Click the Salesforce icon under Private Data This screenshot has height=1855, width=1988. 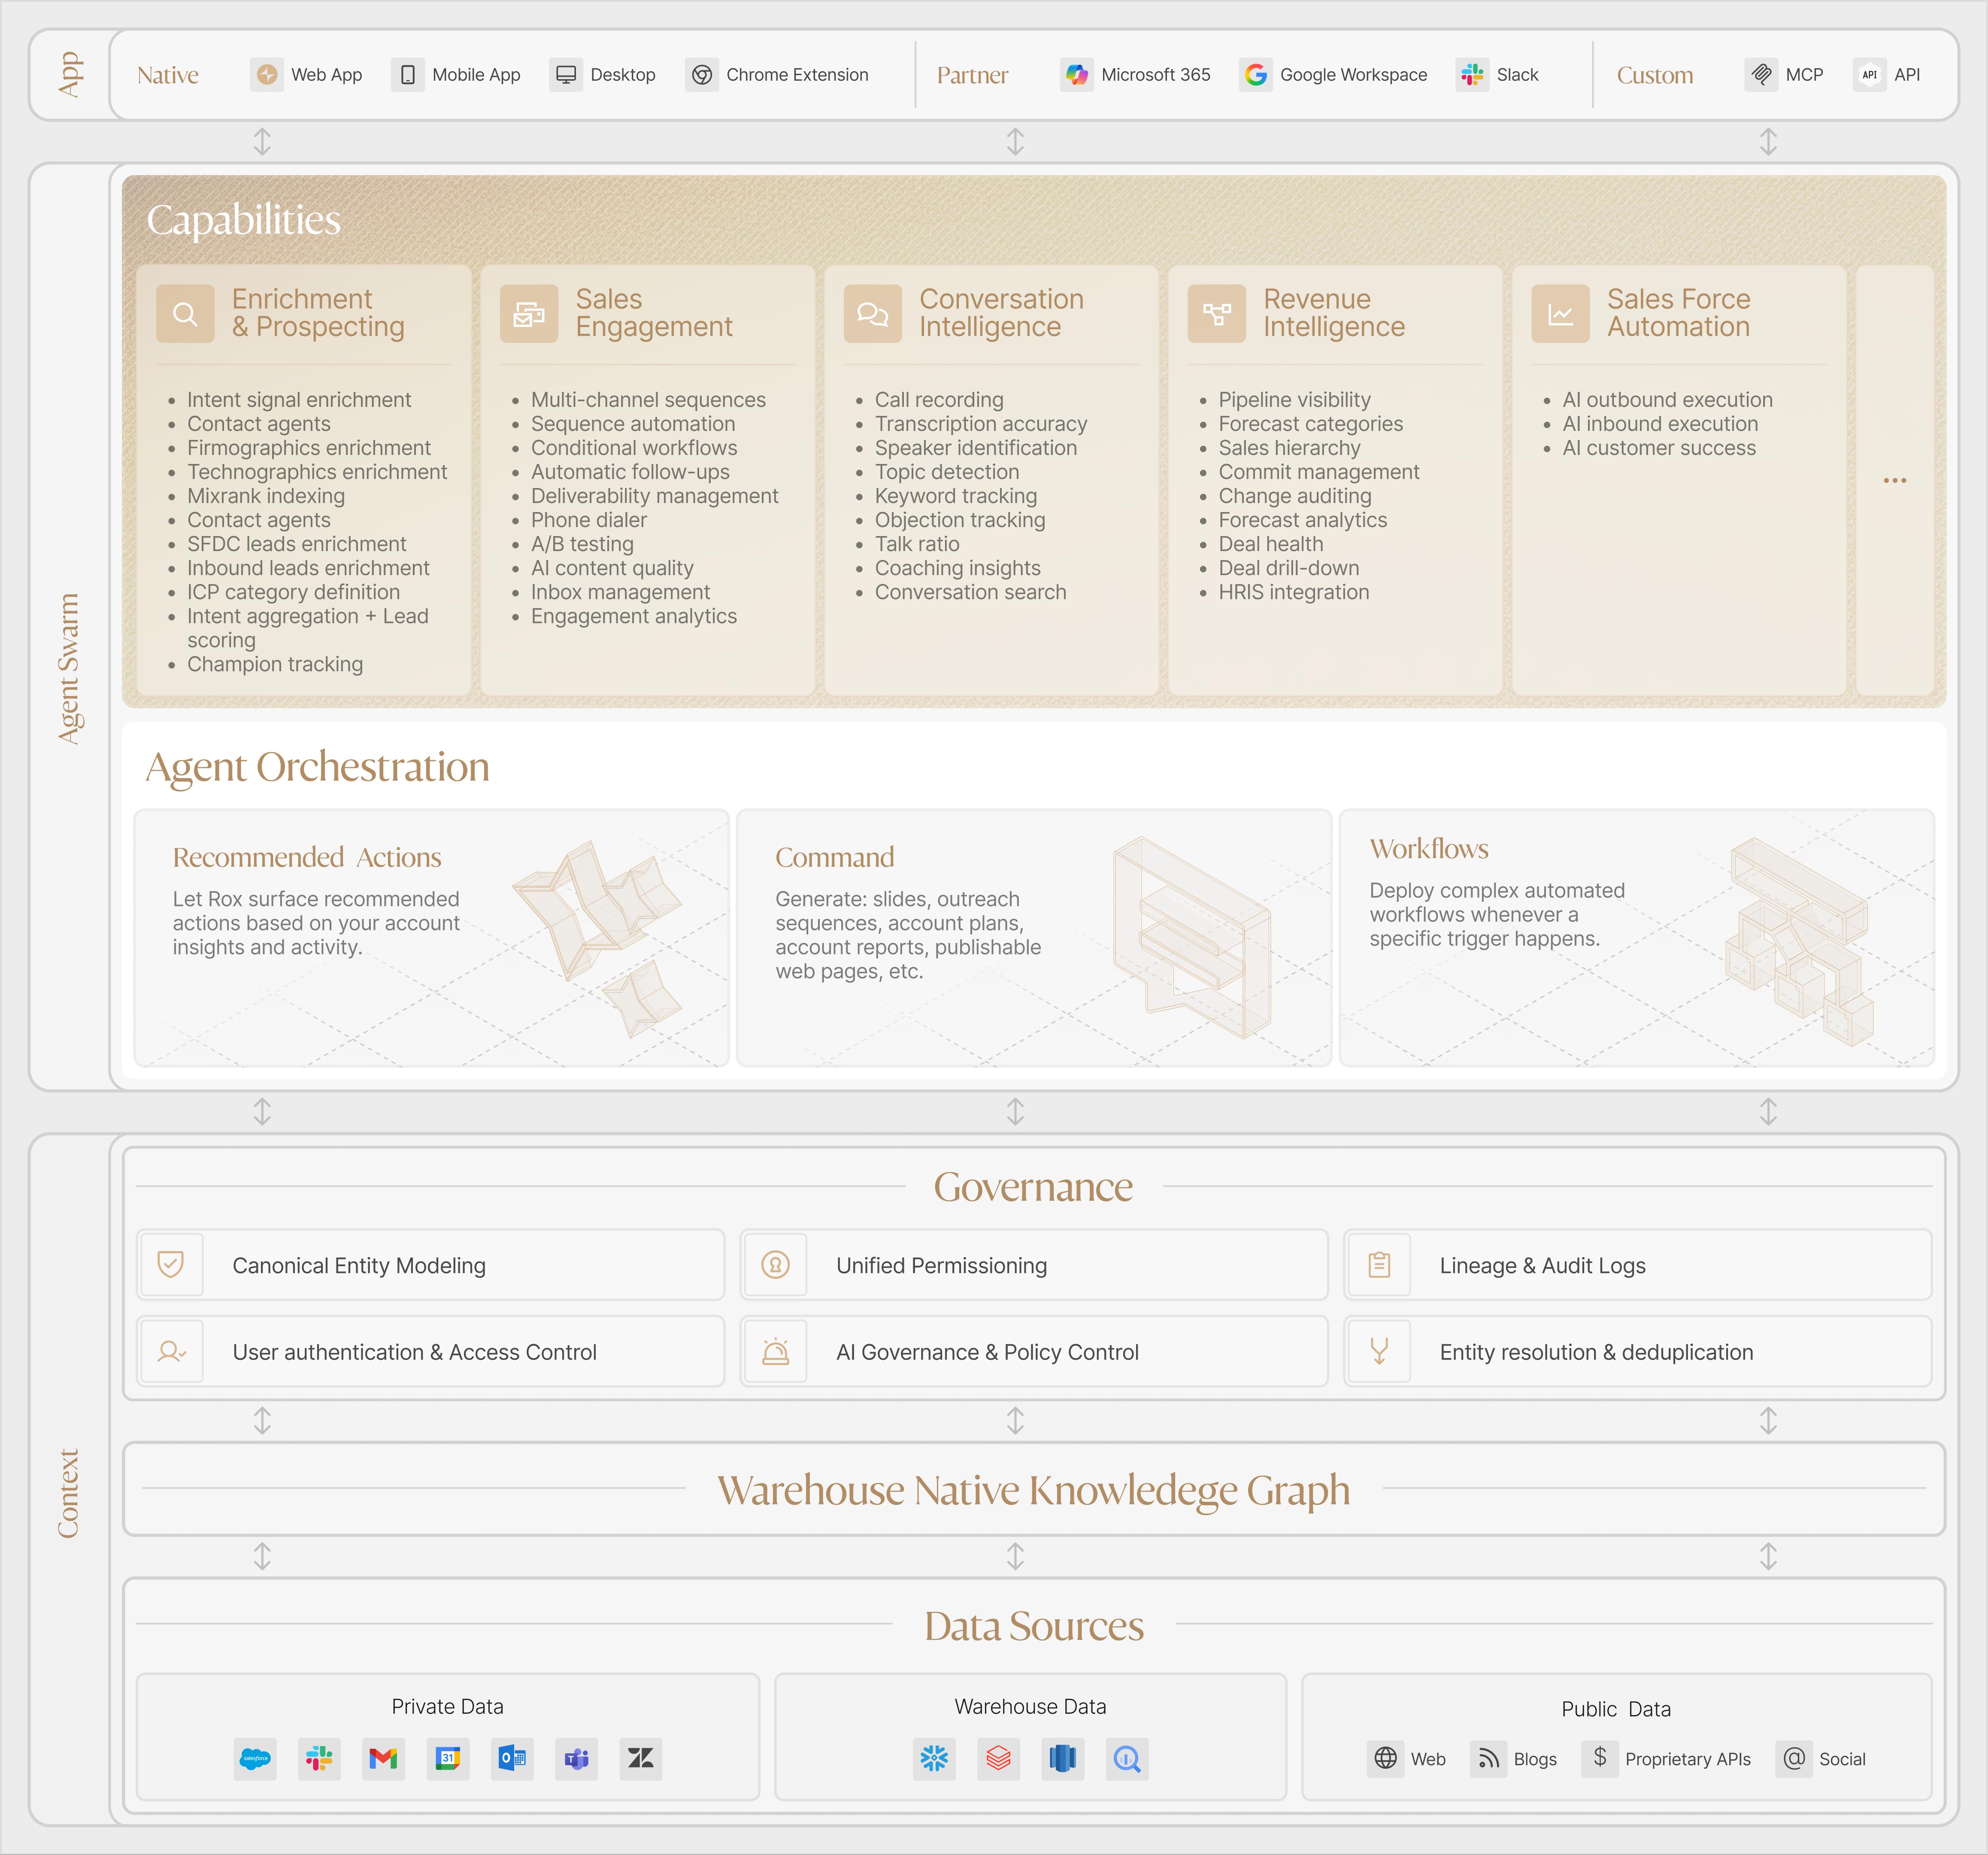click(x=255, y=1758)
